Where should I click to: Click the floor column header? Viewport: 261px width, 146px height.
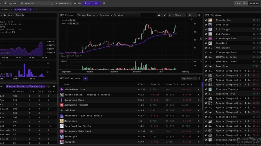(x=141, y=84)
